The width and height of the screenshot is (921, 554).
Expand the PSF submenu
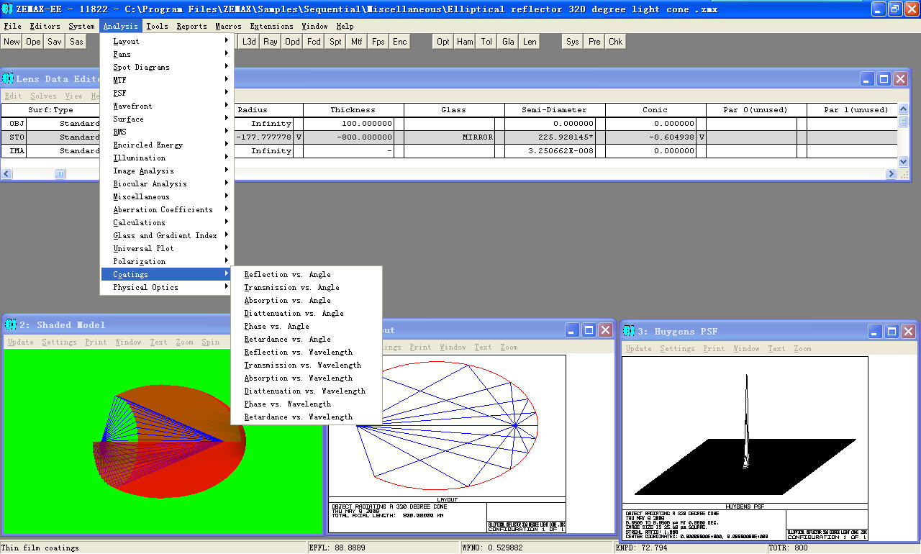click(167, 93)
